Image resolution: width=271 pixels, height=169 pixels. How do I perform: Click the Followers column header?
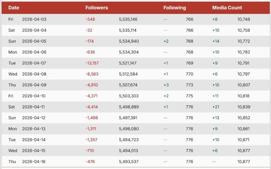[97, 8]
